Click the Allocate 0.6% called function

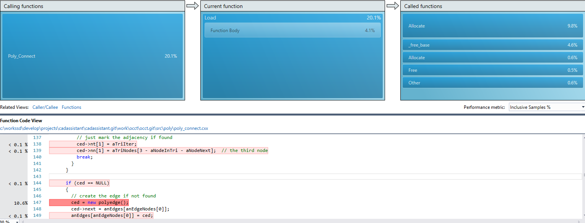point(492,58)
